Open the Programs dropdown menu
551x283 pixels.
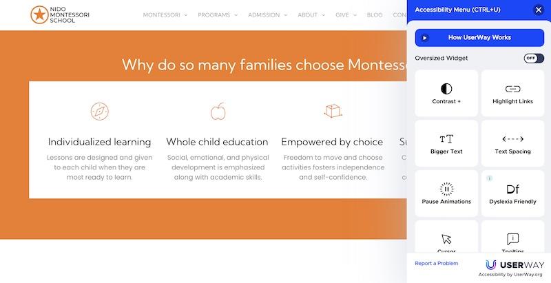217,14
